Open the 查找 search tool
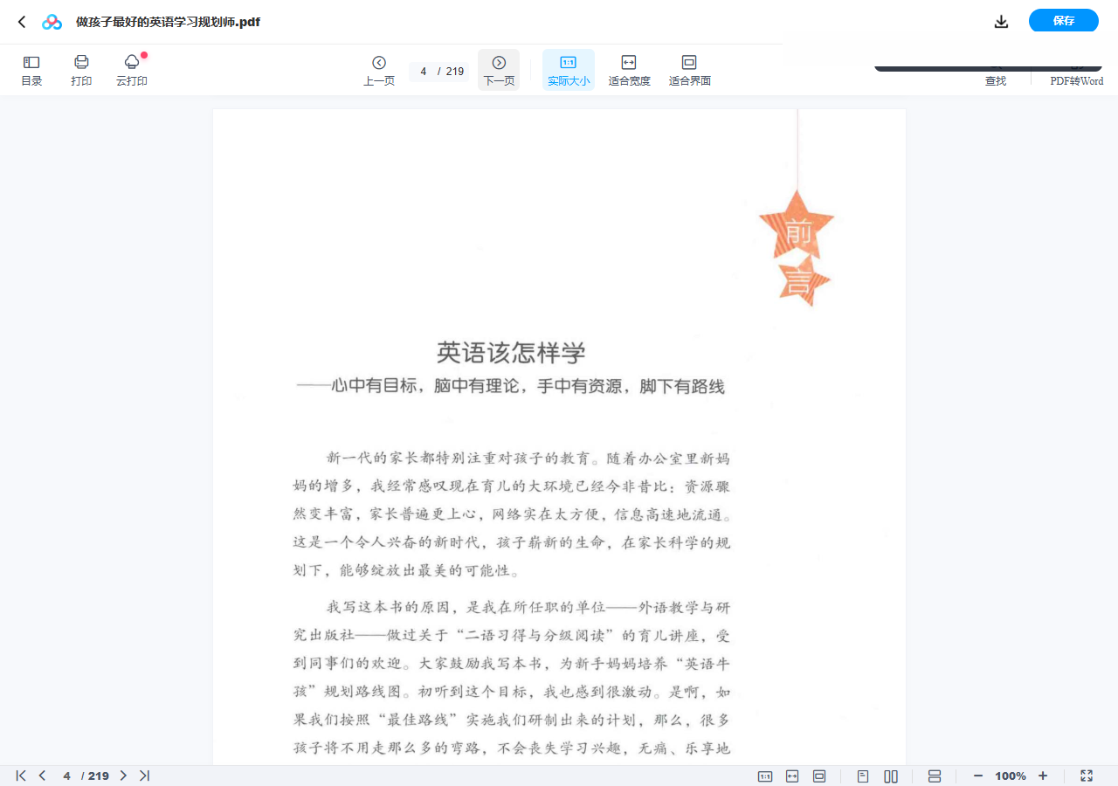 pos(996,80)
